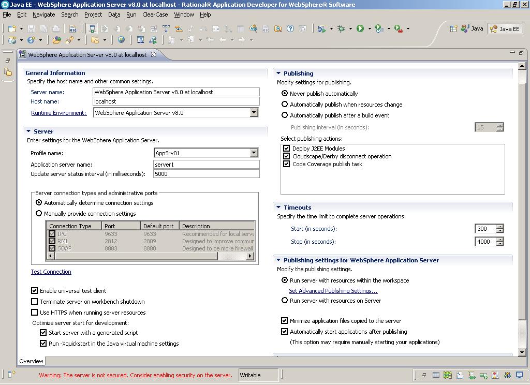Collapse the Publishing section
Image resolution: width=530 pixels, height=385 pixels.
click(278, 73)
